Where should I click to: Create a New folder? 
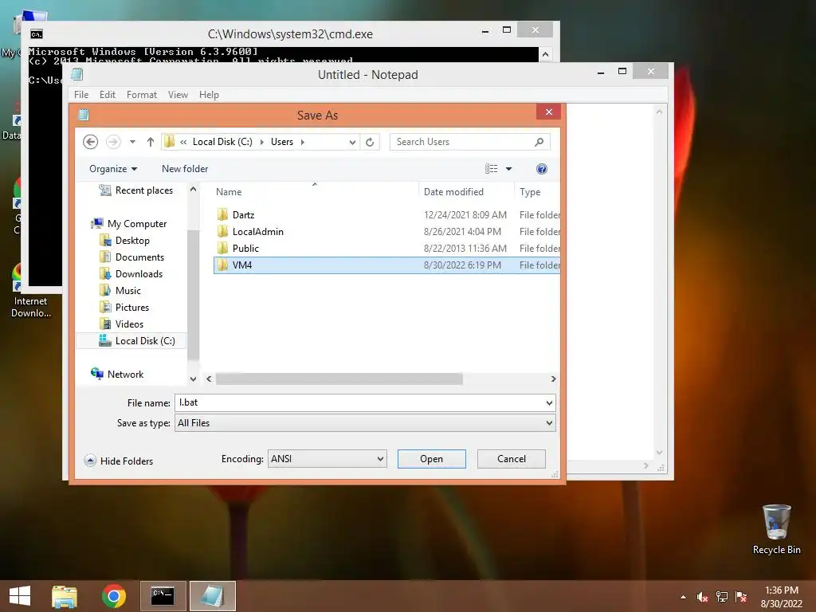click(x=185, y=169)
